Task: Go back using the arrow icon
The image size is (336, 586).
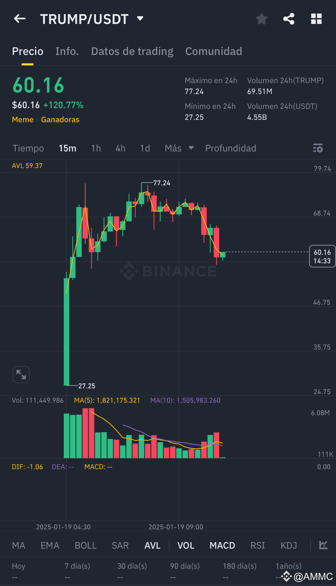Action: 19,19
